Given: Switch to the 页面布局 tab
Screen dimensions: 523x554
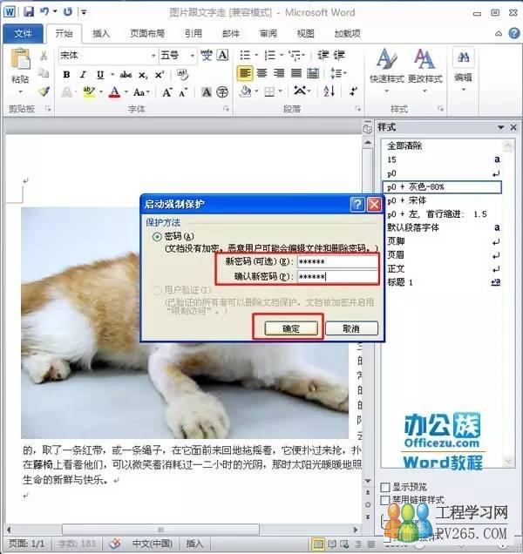Looking at the screenshot, I should (x=147, y=34).
